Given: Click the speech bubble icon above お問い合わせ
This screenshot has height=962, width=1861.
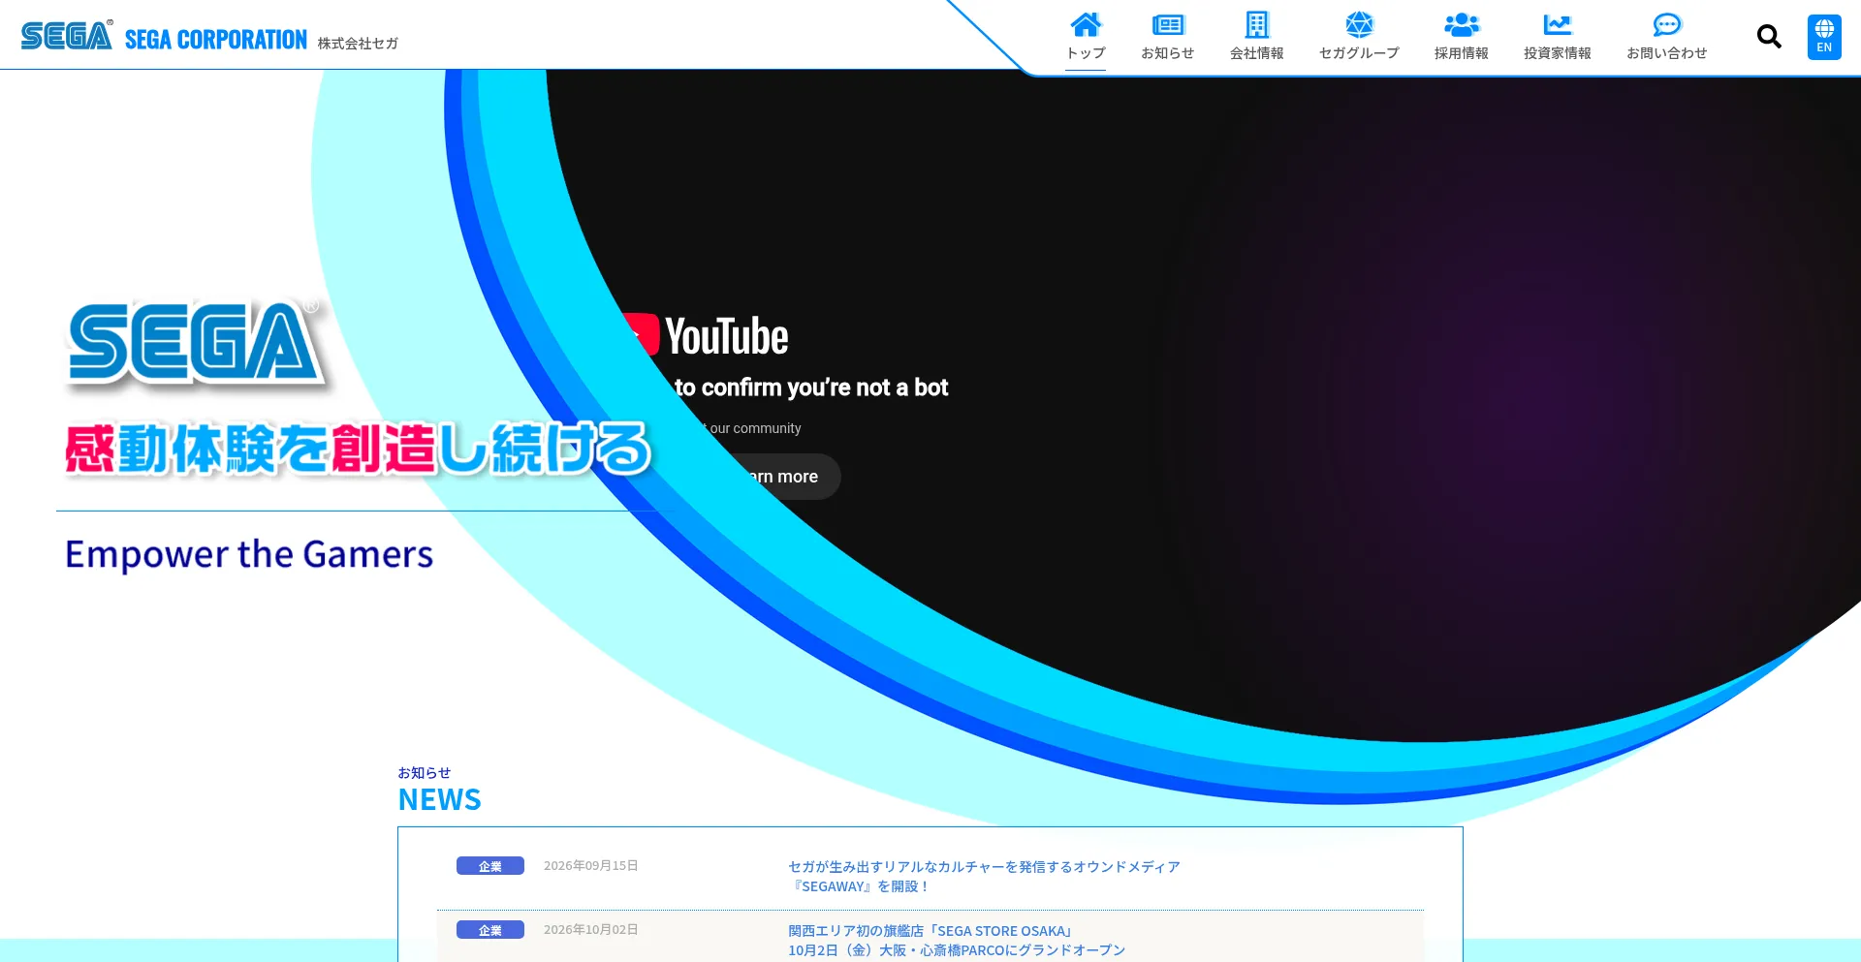Looking at the screenshot, I should [x=1667, y=24].
